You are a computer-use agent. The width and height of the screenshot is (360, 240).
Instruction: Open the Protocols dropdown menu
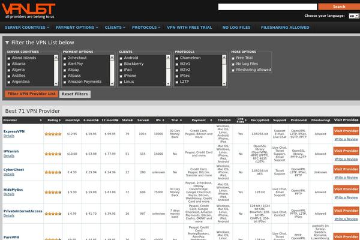146,28
